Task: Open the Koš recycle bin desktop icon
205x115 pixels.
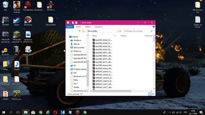Action: (x=5, y=6)
